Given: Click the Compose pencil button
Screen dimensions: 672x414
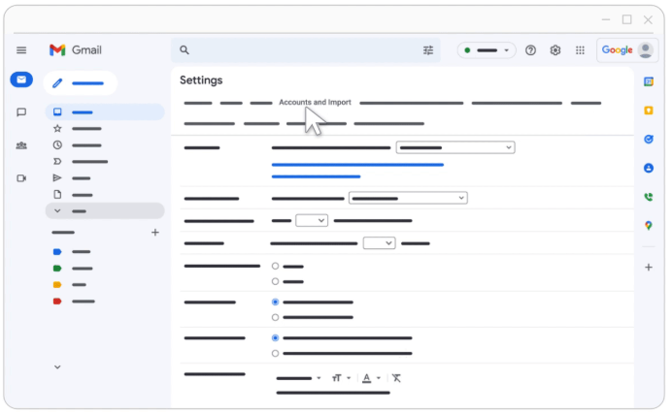Looking at the screenshot, I should [81, 83].
